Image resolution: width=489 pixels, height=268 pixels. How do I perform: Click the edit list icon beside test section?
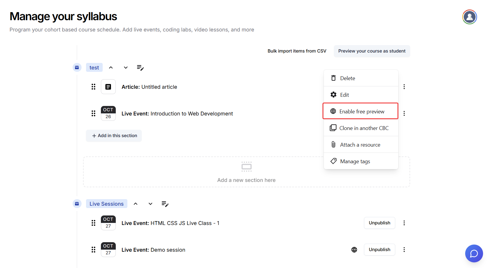[140, 68]
